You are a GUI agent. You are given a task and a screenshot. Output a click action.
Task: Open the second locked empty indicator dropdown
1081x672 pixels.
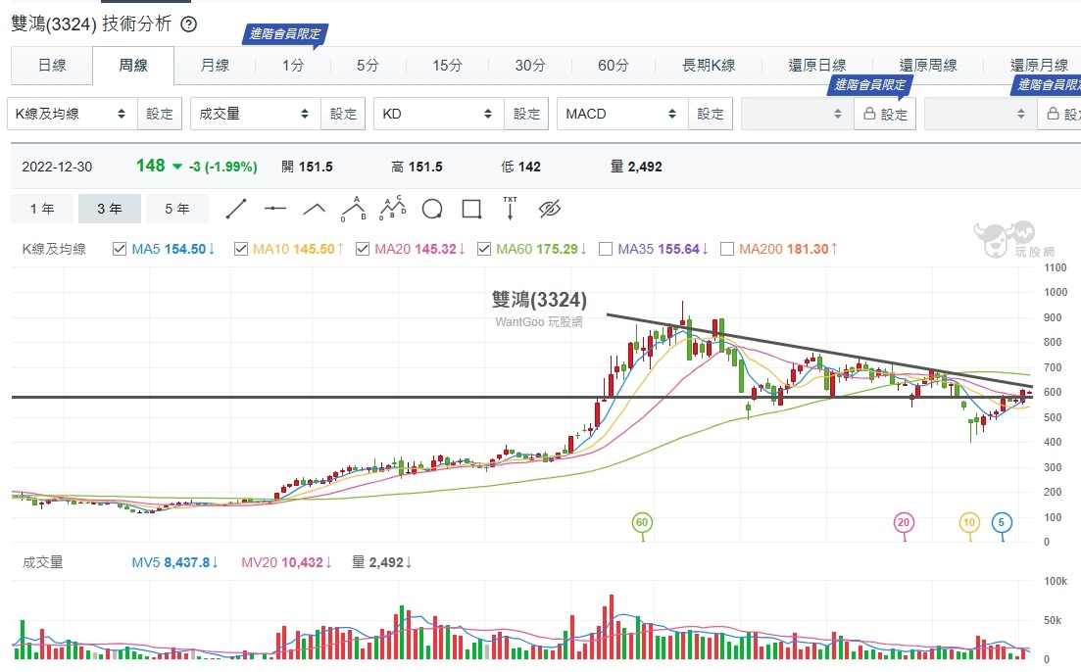[x=980, y=114]
